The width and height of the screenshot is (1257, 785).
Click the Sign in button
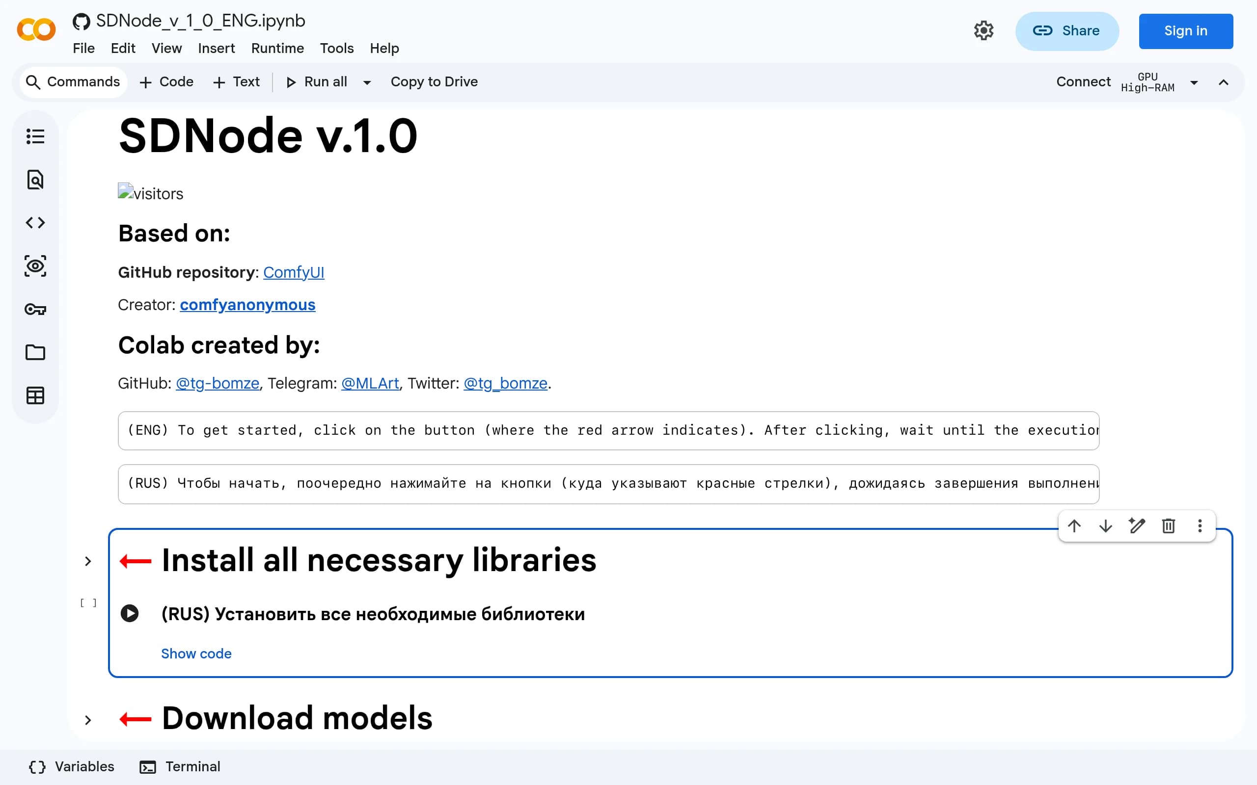(1186, 31)
